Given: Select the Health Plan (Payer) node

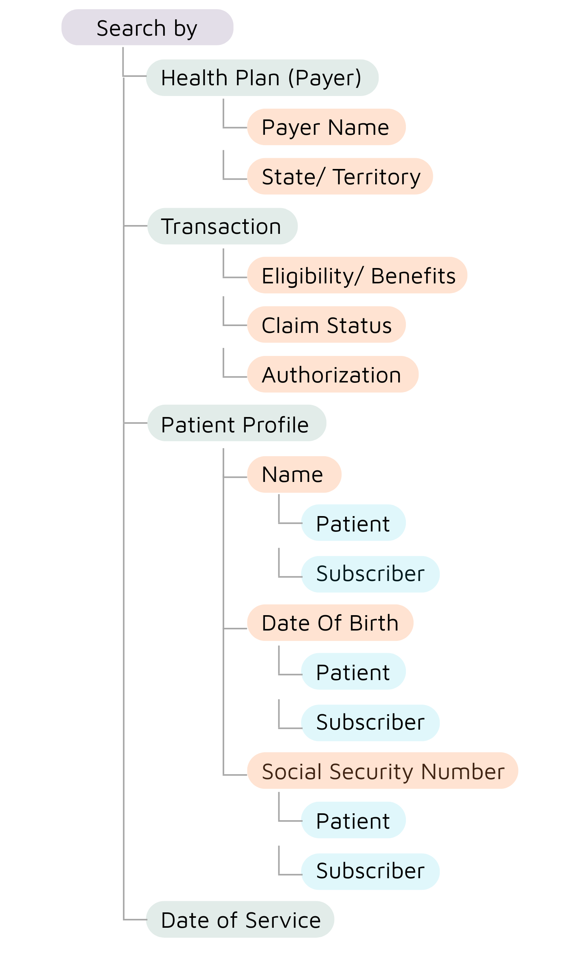Looking at the screenshot, I should tap(262, 78).
